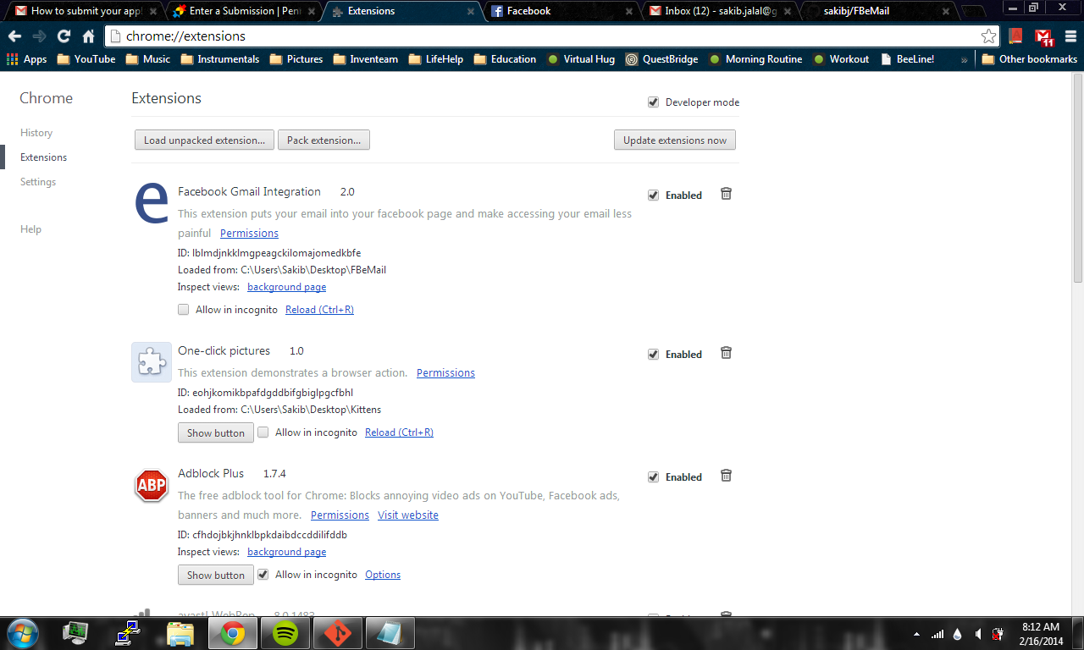Open the taskbar clock and date
Viewport: 1084px width, 650px height.
(1043, 634)
